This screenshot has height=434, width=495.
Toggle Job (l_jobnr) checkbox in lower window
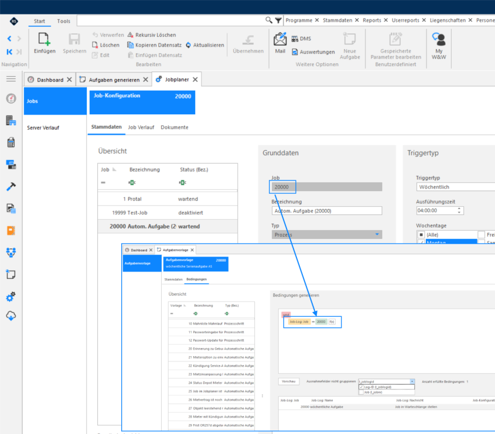361,392
